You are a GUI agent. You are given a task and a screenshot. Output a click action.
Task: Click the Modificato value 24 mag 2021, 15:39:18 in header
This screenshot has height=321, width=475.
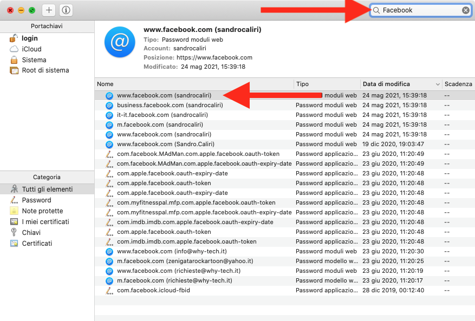point(213,67)
